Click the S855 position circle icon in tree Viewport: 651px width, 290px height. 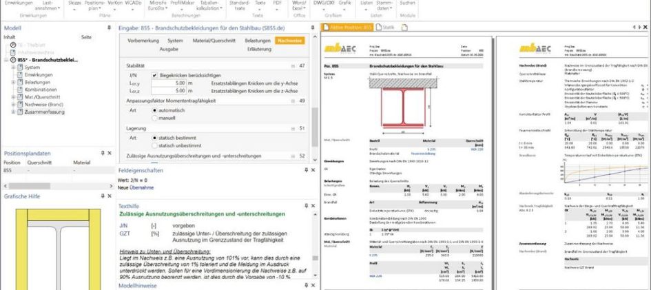(13, 60)
